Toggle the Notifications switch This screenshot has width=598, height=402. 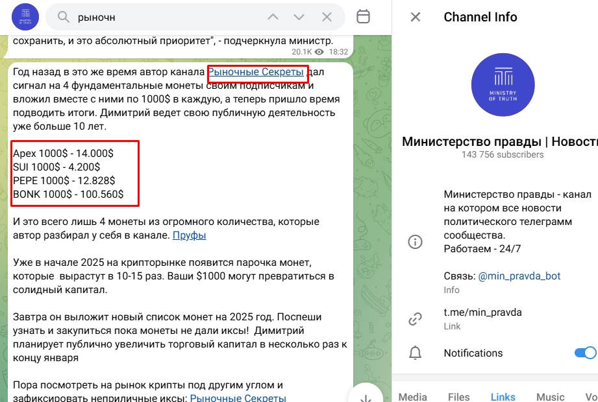point(586,353)
